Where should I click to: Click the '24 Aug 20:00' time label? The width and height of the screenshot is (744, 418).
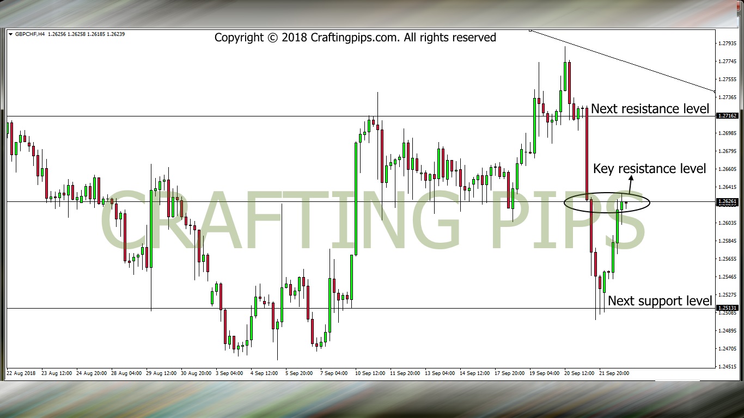pos(92,373)
